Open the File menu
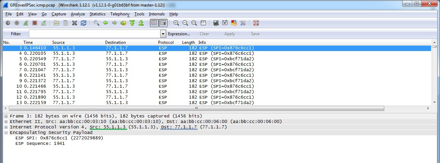This screenshot has width=440, height=163. 9,14
